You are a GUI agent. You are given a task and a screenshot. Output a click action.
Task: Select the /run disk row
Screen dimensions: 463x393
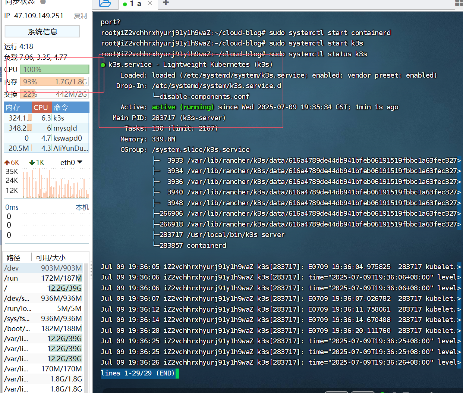43,278
